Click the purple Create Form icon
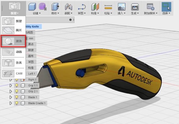 (x=43, y=7)
